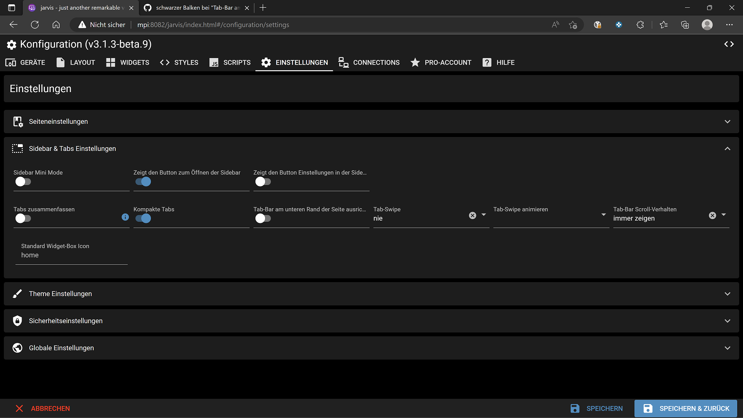Clear the Tab-Bar Scroll-Verhalten selection

click(712, 215)
